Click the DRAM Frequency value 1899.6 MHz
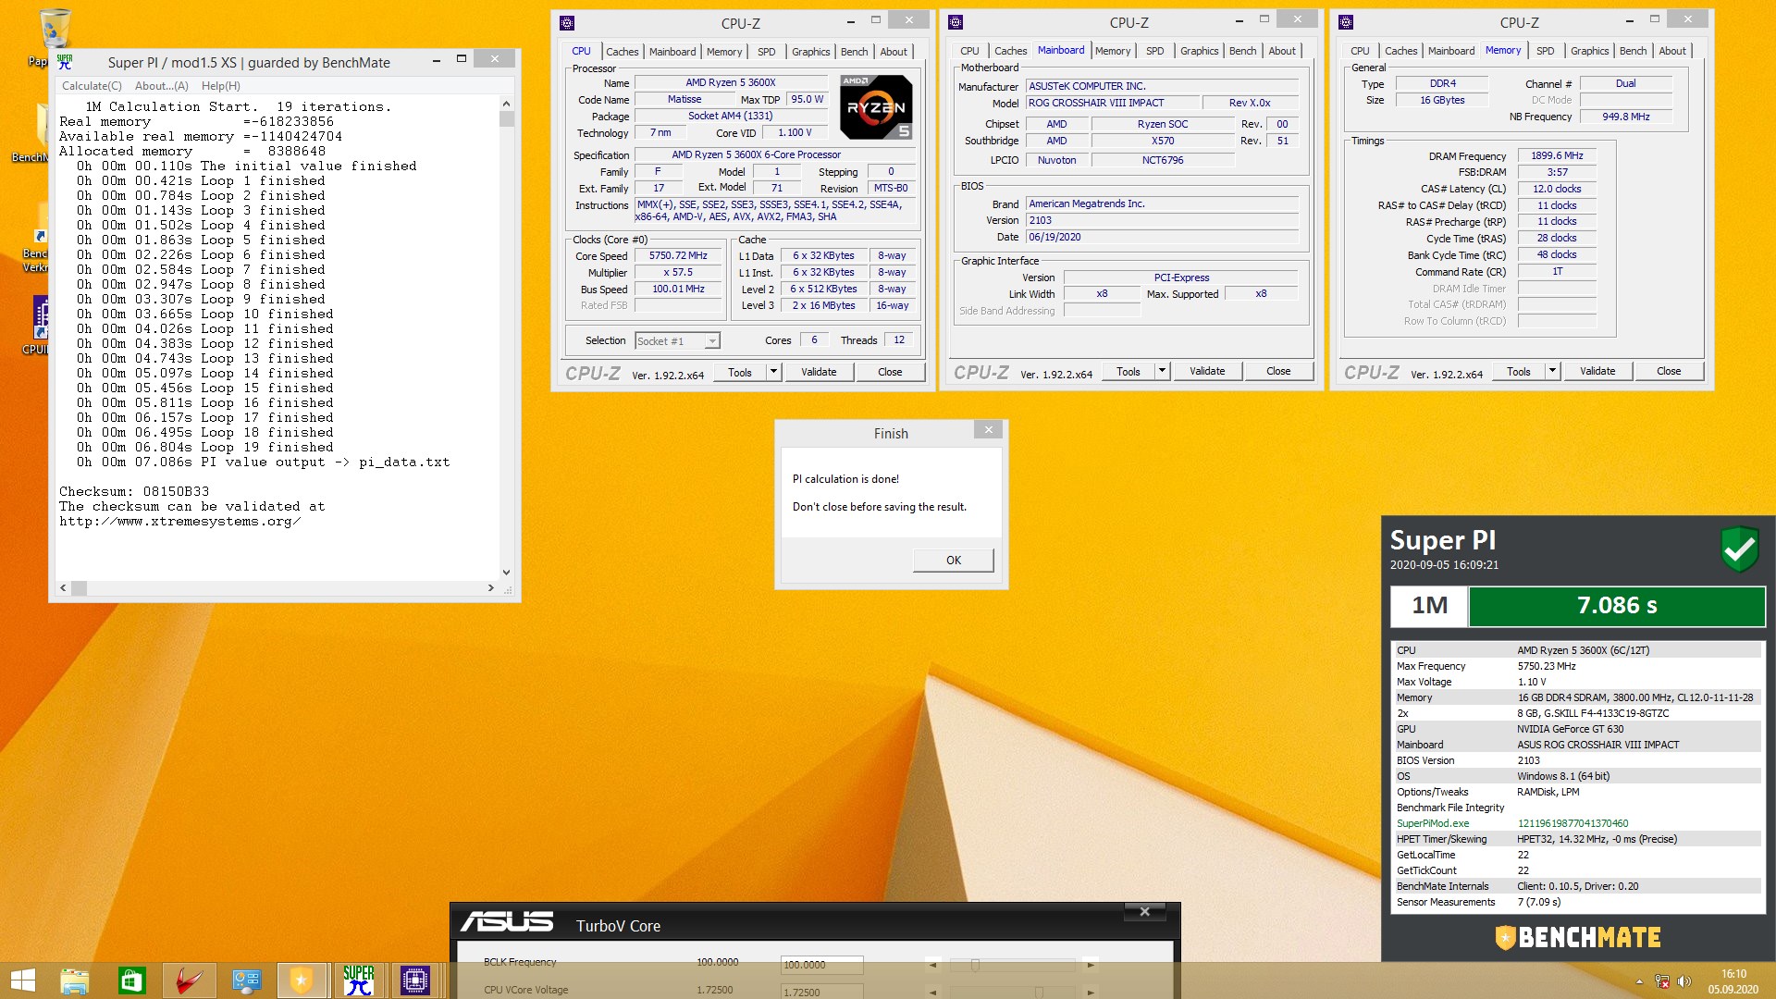1776x999 pixels. click(1557, 156)
